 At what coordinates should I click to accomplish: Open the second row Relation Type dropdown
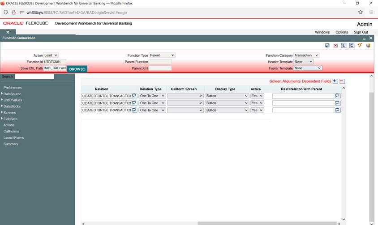(152, 103)
